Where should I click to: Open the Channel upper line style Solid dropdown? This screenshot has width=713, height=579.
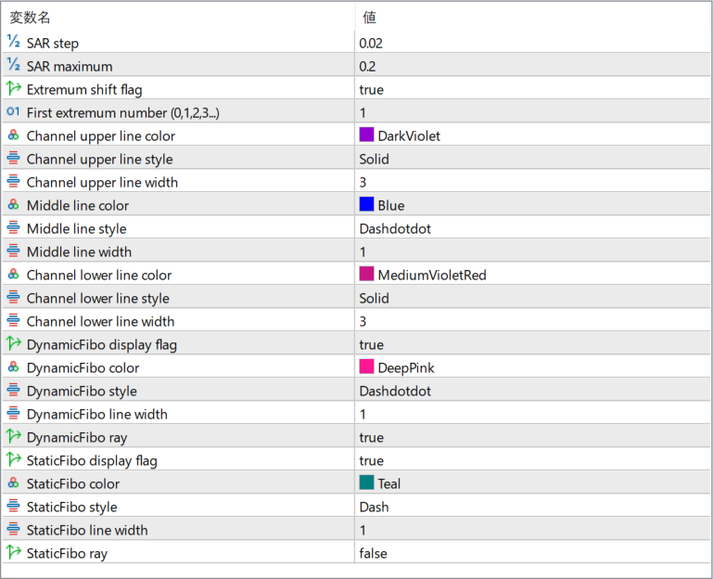coord(375,159)
